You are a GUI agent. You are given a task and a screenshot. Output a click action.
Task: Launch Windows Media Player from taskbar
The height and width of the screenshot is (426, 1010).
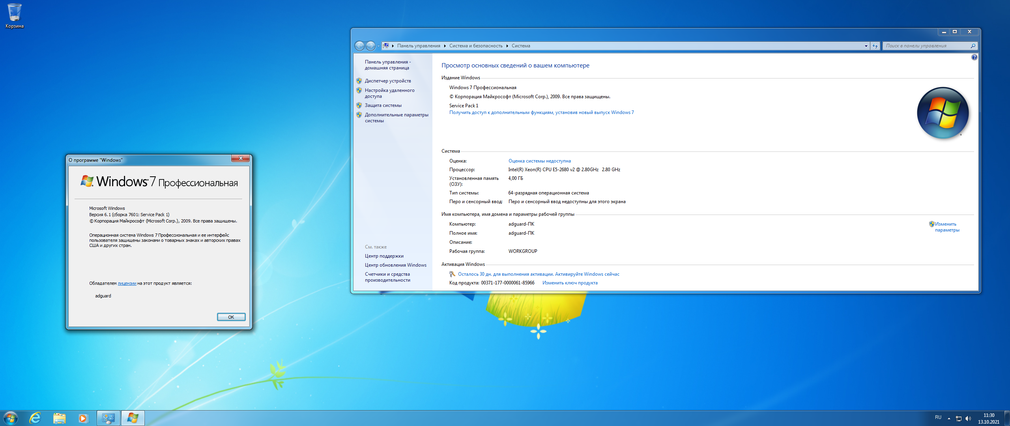pos(83,418)
